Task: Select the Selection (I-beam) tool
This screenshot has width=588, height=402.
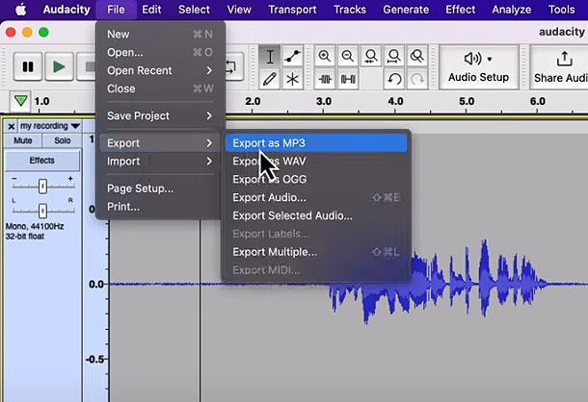Action: 270,57
